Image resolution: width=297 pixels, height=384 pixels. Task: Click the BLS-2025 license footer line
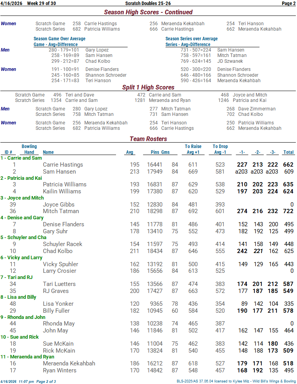(x=236, y=381)
